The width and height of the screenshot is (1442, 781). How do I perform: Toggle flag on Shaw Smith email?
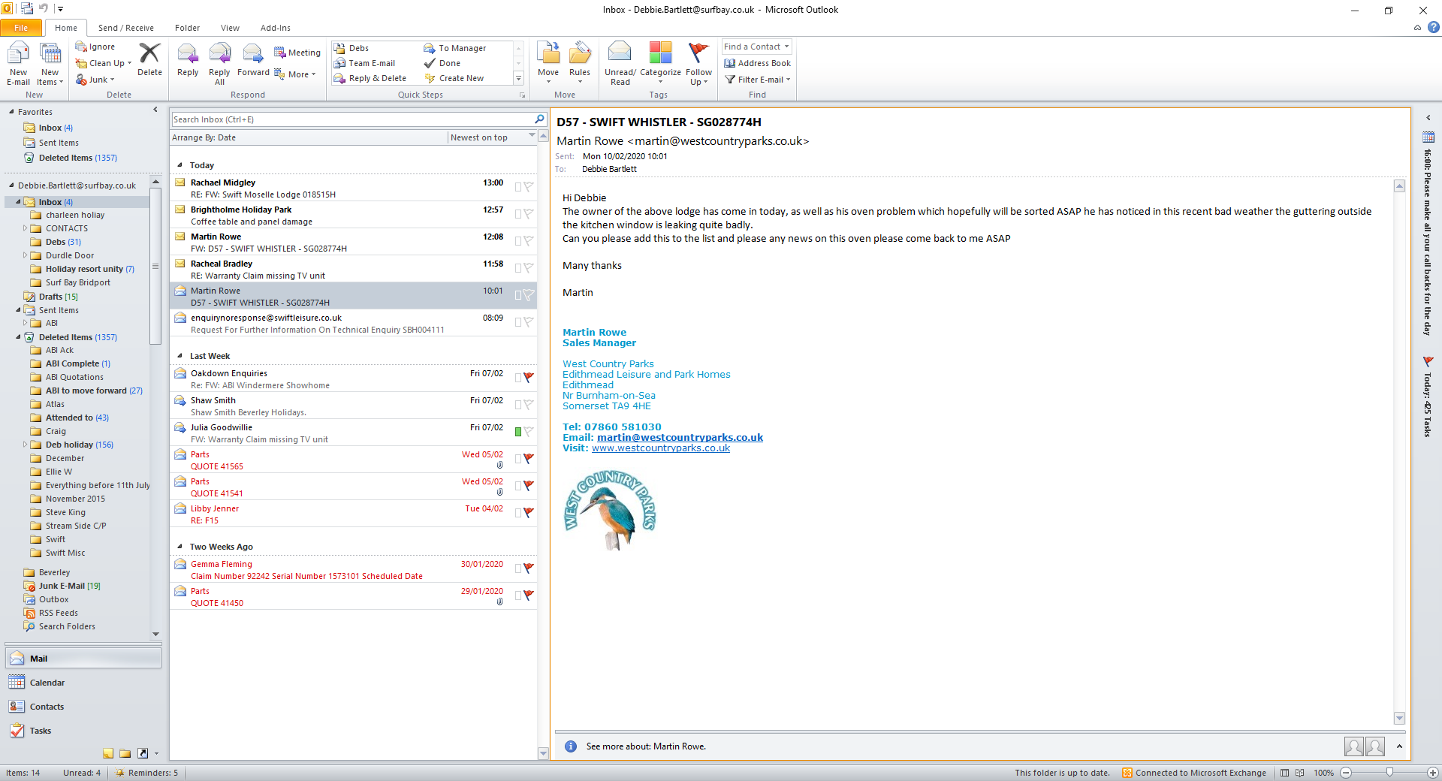coord(529,405)
